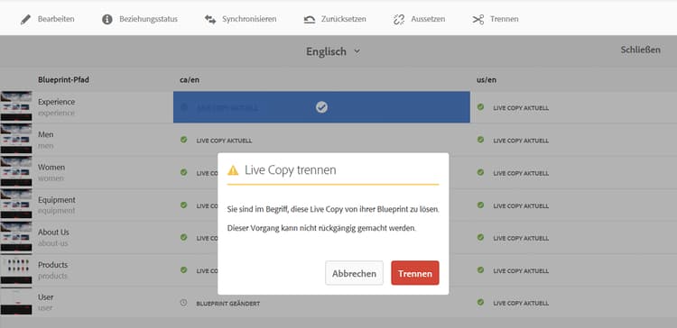The width and height of the screenshot is (677, 328).
Task: Click the Blueprint-Pfad column header
Action: 63,79
